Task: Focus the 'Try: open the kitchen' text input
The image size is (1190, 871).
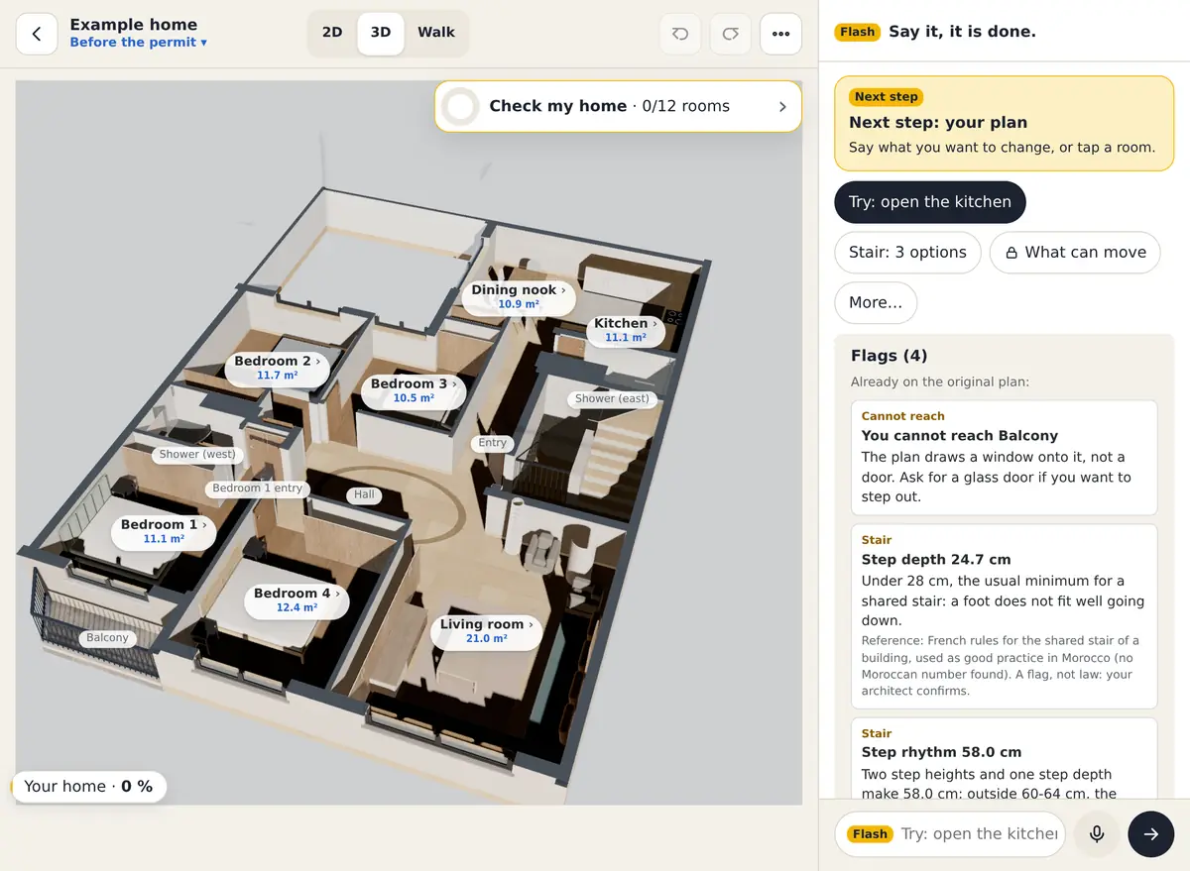Action: (979, 834)
